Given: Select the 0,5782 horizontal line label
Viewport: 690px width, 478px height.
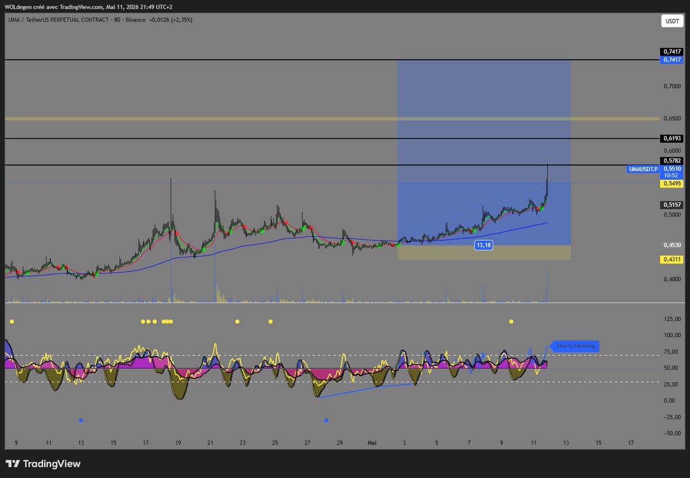Looking at the screenshot, I should (x=672, y=162).
